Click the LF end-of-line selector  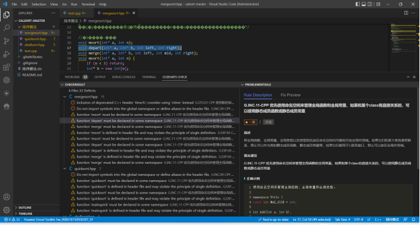coord(368,220)
